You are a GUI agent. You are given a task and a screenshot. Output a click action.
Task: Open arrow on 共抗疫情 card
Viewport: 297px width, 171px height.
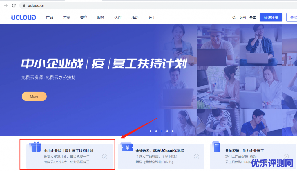[286, 156]
